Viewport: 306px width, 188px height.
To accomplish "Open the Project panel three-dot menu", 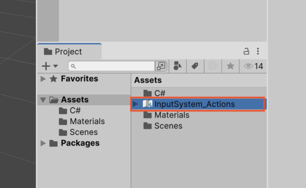I will [x=258, y=51].
